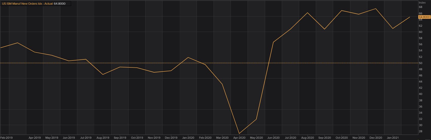This screenshot has height=140, width=431.
Task: Select the March 2019 peak near 56
Action: coord(18,43)
